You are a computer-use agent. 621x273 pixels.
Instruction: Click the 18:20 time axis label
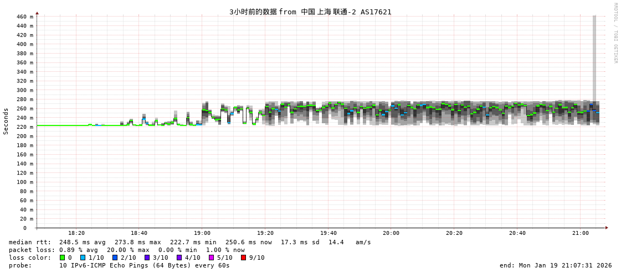pos(76,233)
